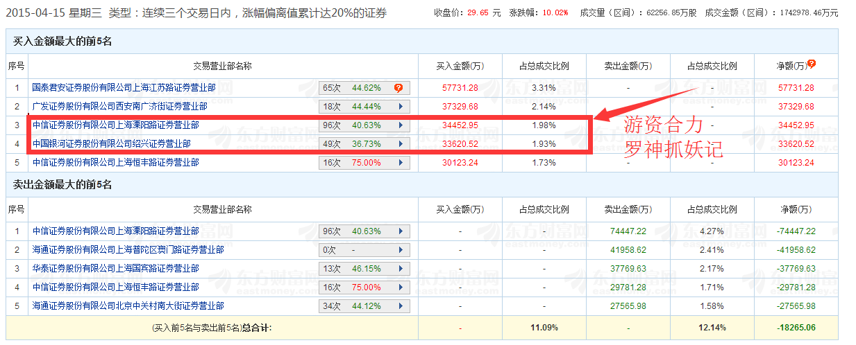Expand 96次 40.63% button in 卖出 table
Screen dimensions: 856x345
[x=364, y=231]
